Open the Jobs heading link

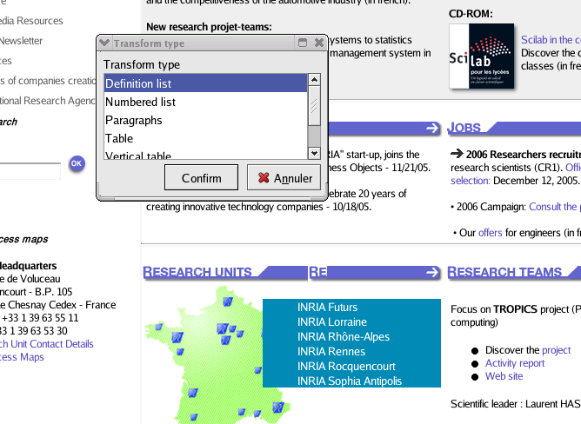coord(464,128)
